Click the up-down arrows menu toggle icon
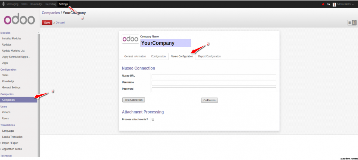 point(3,4)
